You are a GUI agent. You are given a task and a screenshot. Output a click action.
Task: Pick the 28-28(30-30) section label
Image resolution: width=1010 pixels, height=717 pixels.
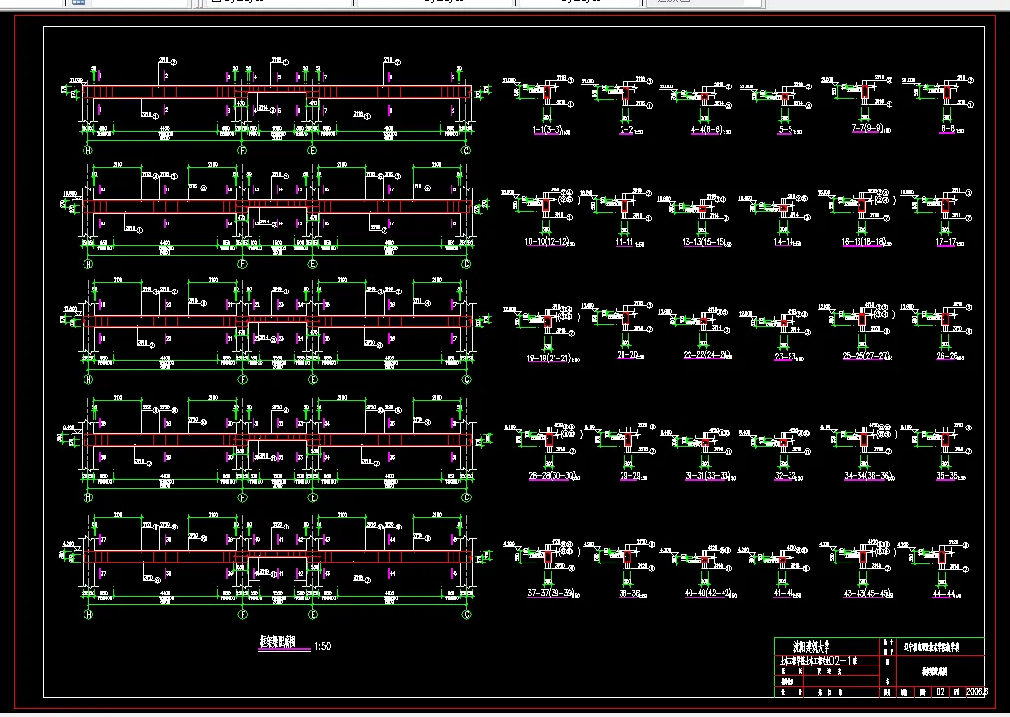[x=551, y=475]
